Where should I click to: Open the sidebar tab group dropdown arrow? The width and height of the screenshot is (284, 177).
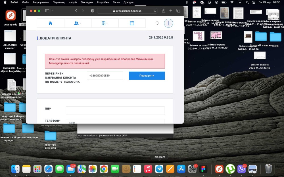[x=53, y=11]
